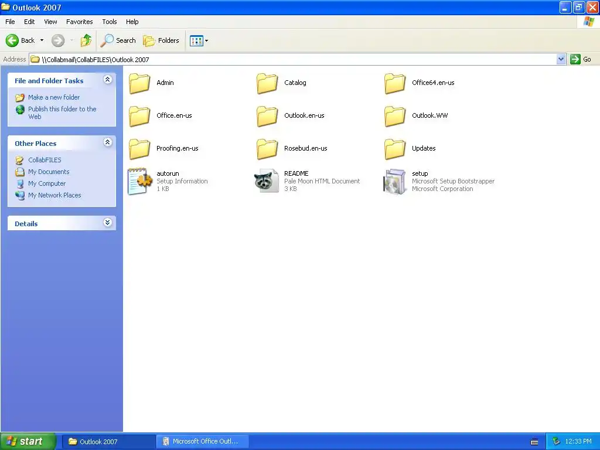Image resolution: width=600 pixels, height=450 pixels.
Task: Open the Edit menu
Action: pos(29,22)
